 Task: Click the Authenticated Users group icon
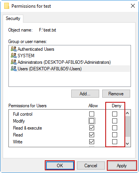pos(14,49)
